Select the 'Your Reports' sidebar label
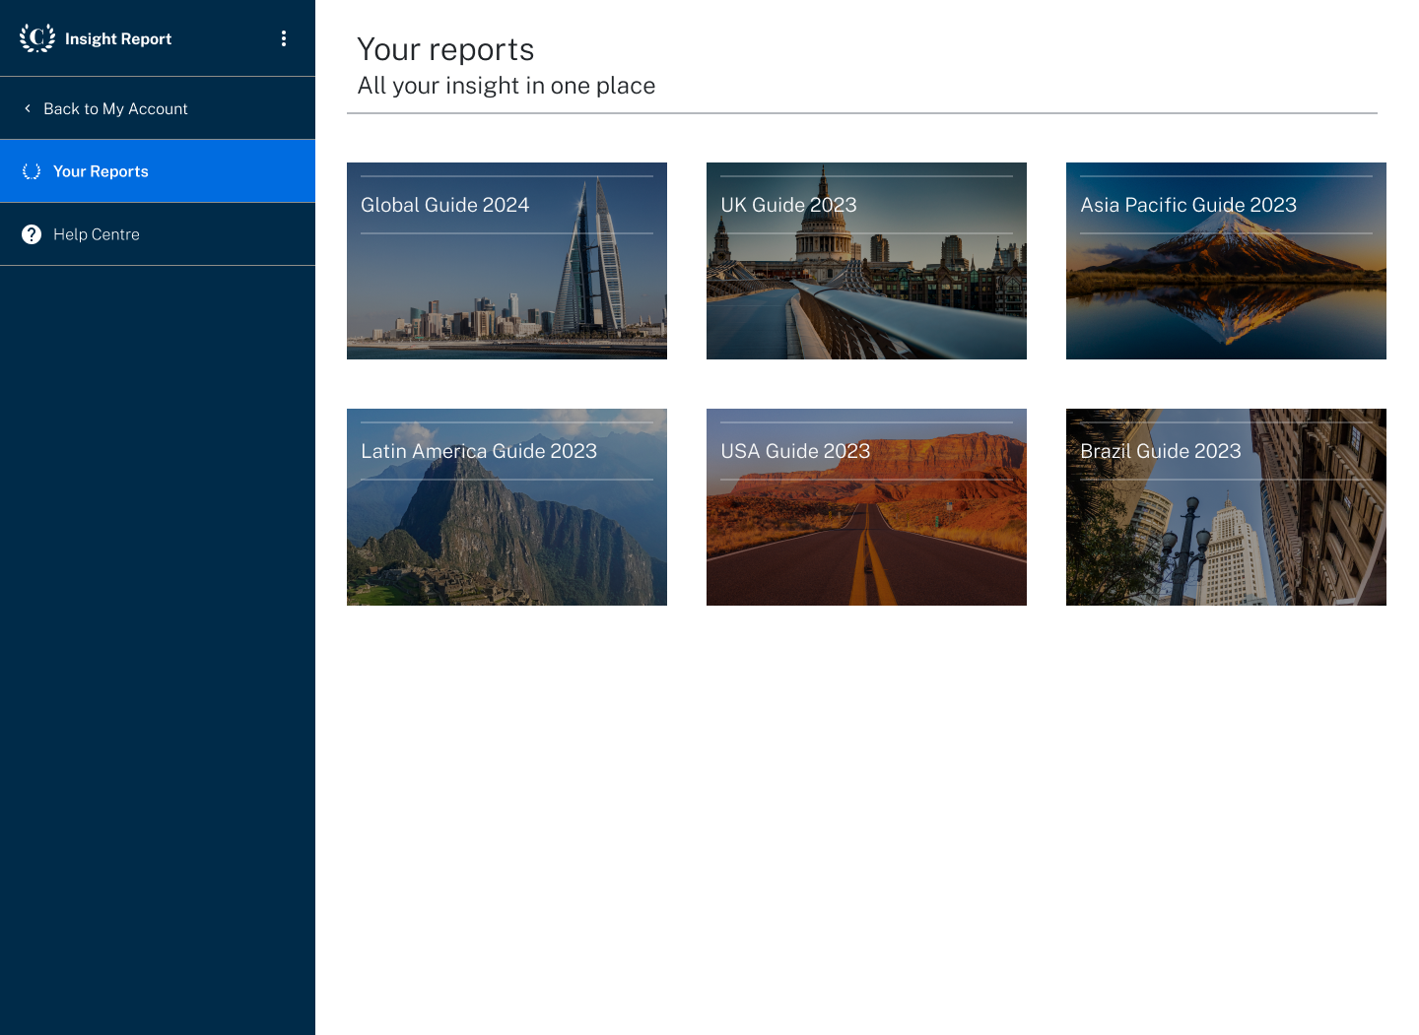This screenshot has width=1419, height=1035. tap(101, 171)
